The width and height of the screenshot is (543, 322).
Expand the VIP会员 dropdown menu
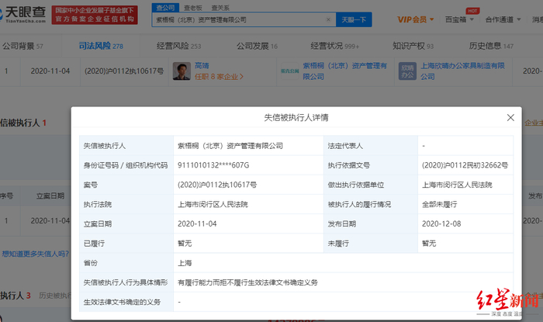416,19
